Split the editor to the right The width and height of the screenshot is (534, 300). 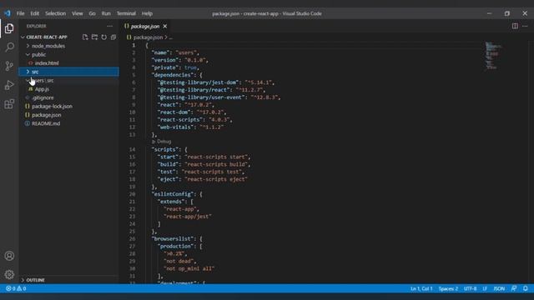pyautogui.click(x=515, y=26)
